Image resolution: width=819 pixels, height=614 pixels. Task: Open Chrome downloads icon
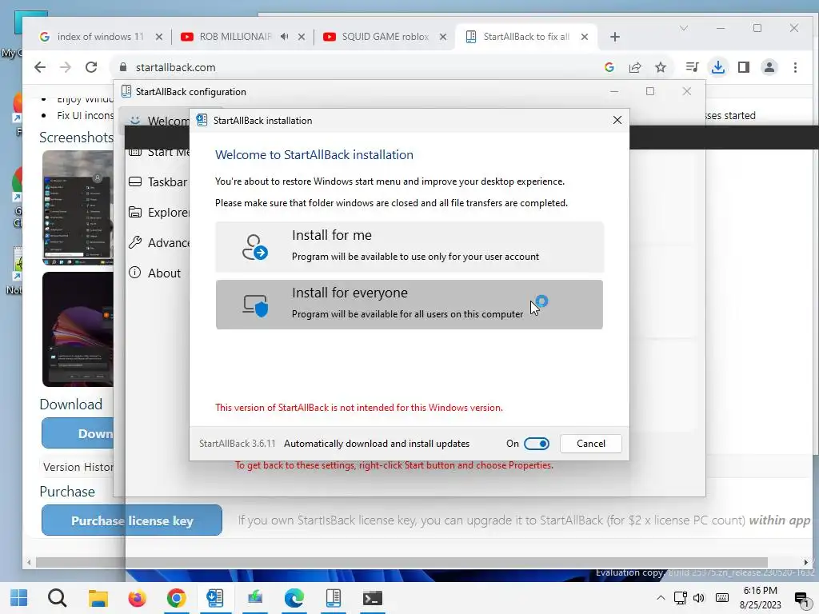click(x=718, y=67)
